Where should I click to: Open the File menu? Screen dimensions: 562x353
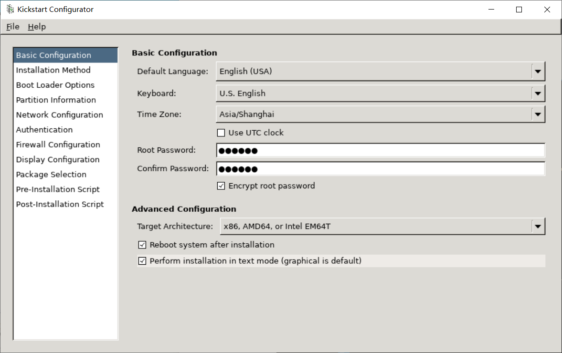click(13, 27)
